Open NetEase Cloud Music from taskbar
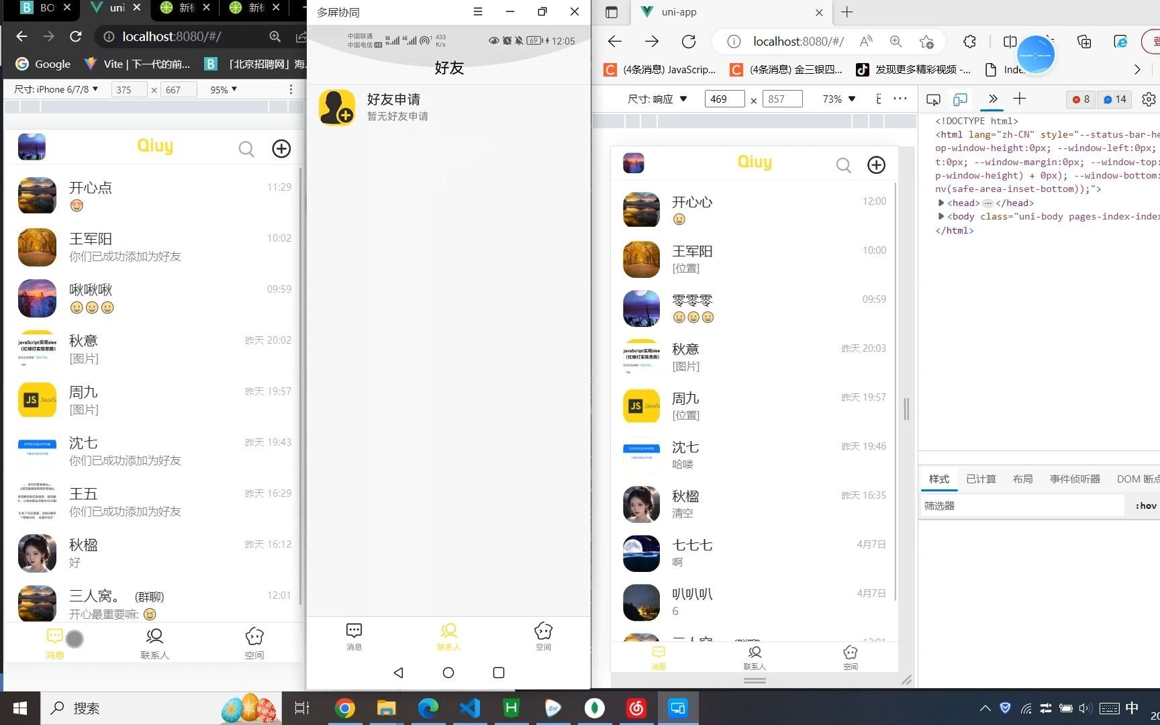This screenshot has height=725, width=1160. (636, 708)
